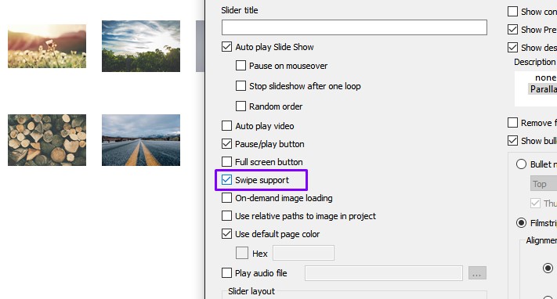Enable the Full screen button option
Screen dimensions: 557x299
click(x=226, y=161)
